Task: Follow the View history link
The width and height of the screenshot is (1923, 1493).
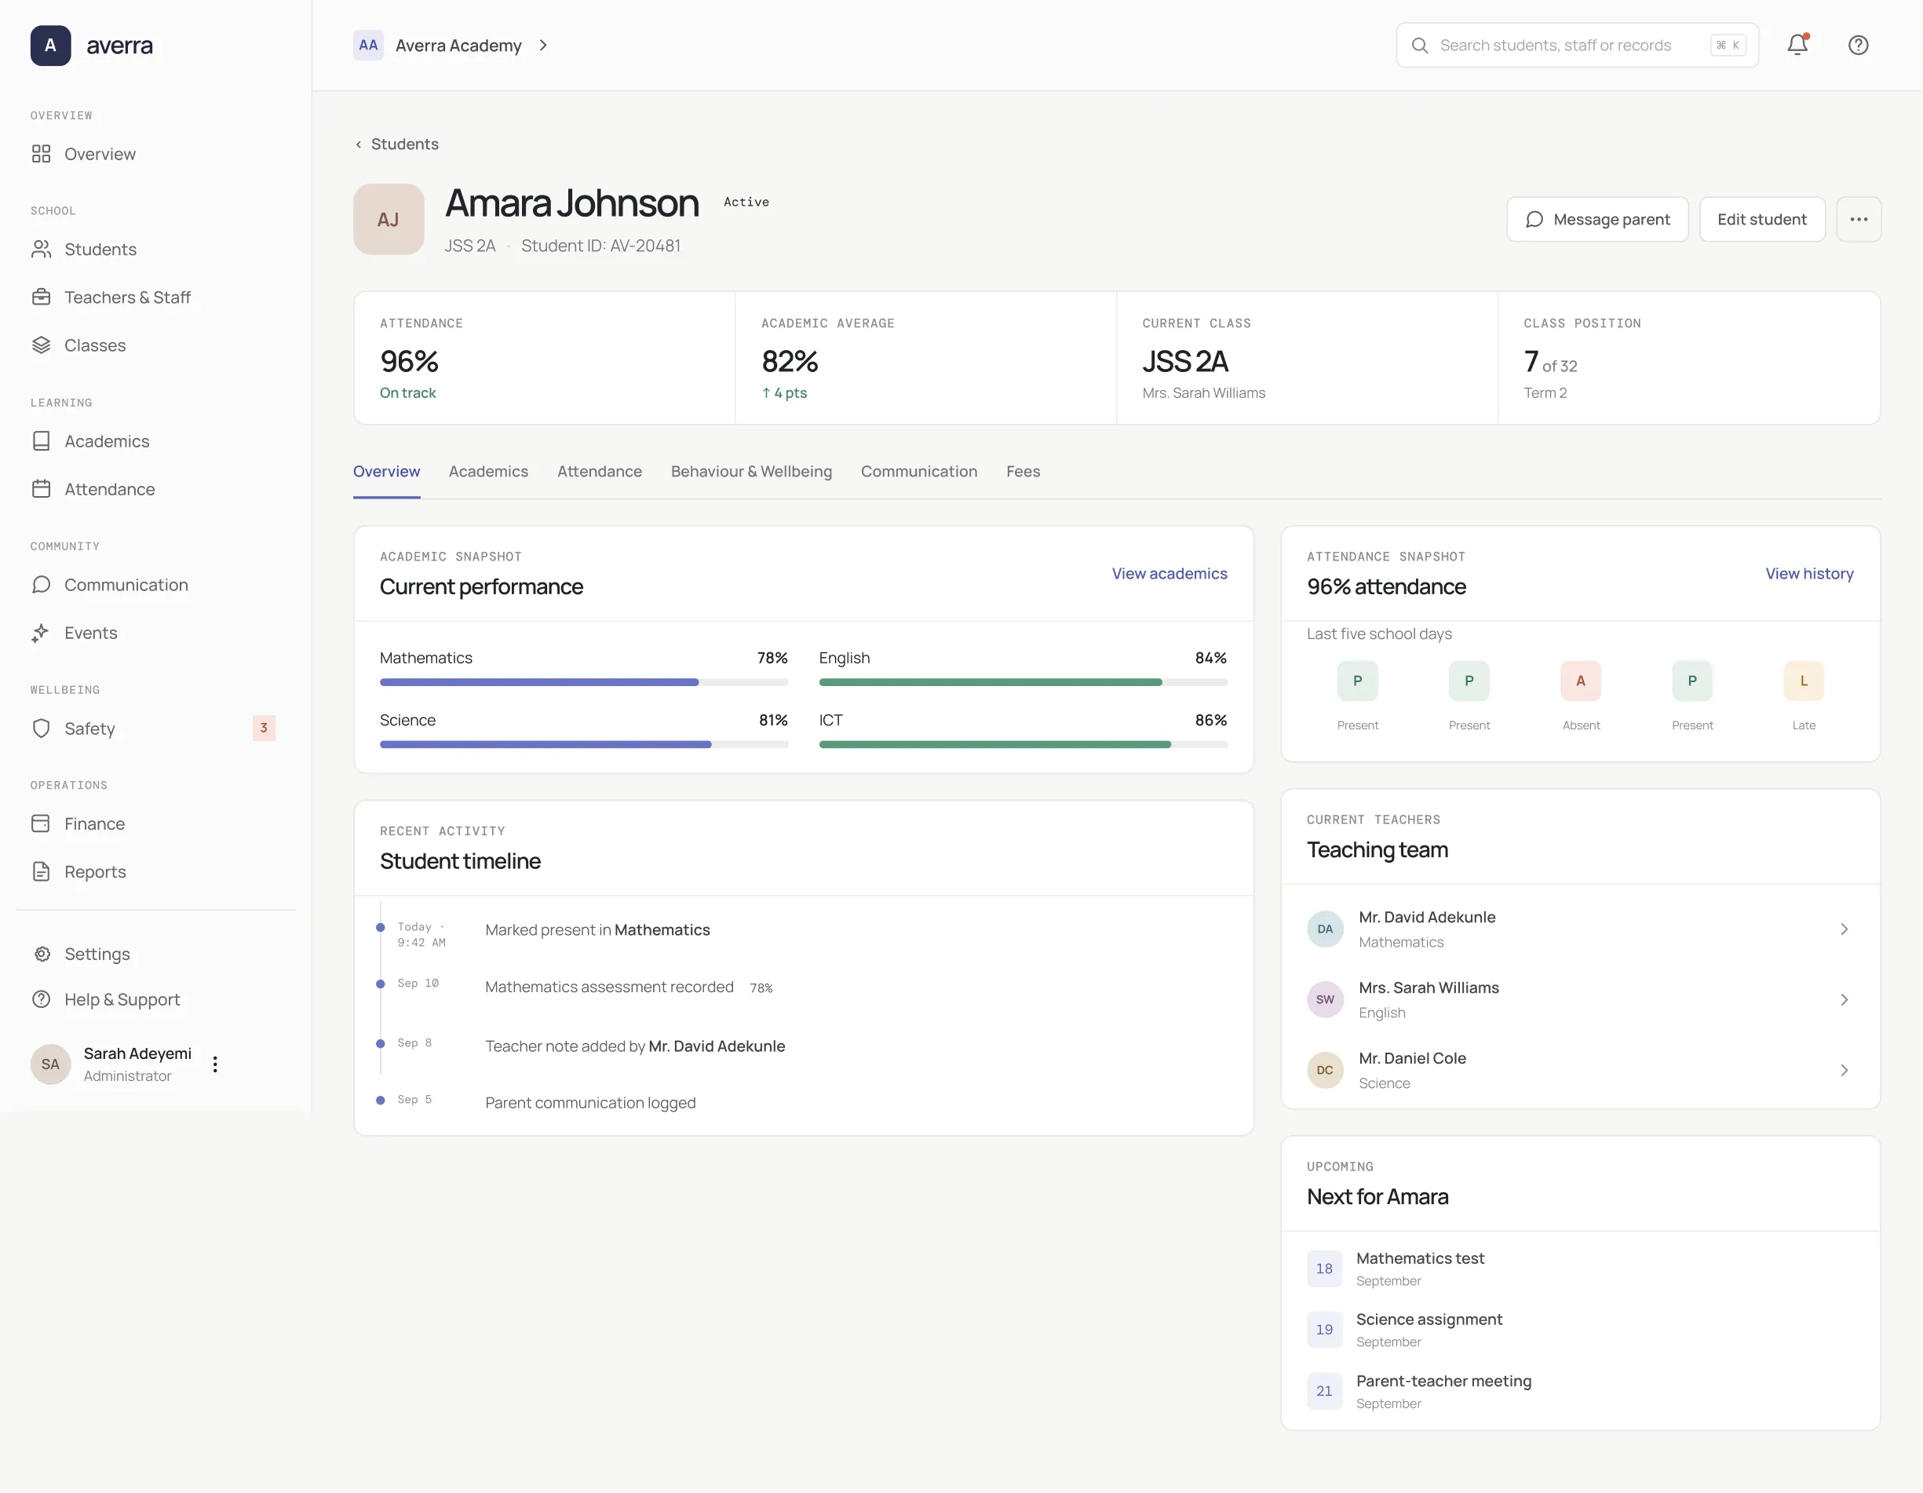Action: click(1809, 574)
